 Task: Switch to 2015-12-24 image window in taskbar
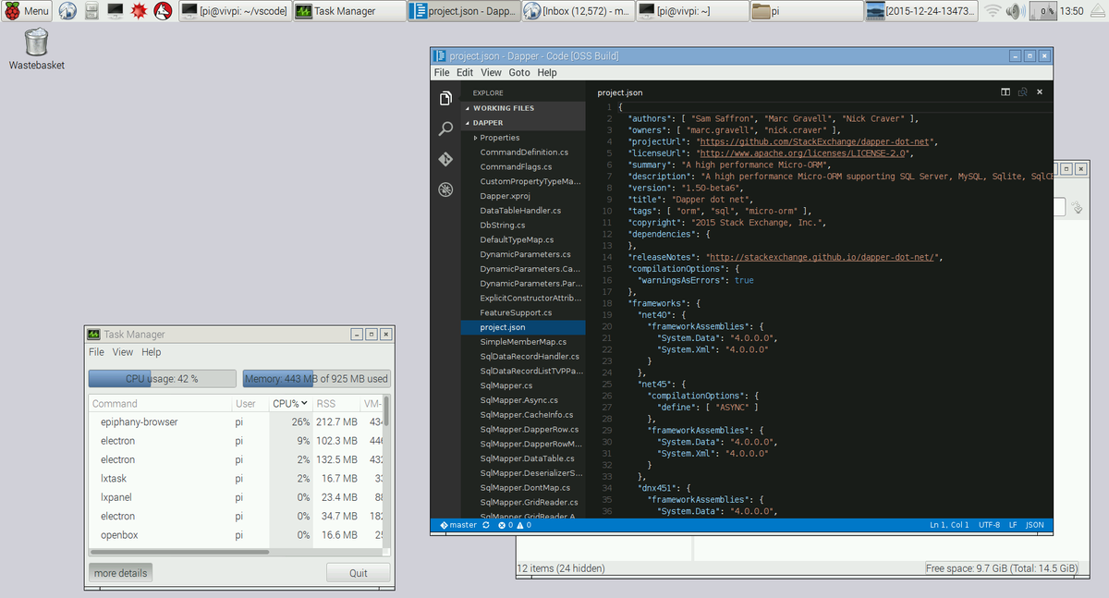click(x=920, y=11)
